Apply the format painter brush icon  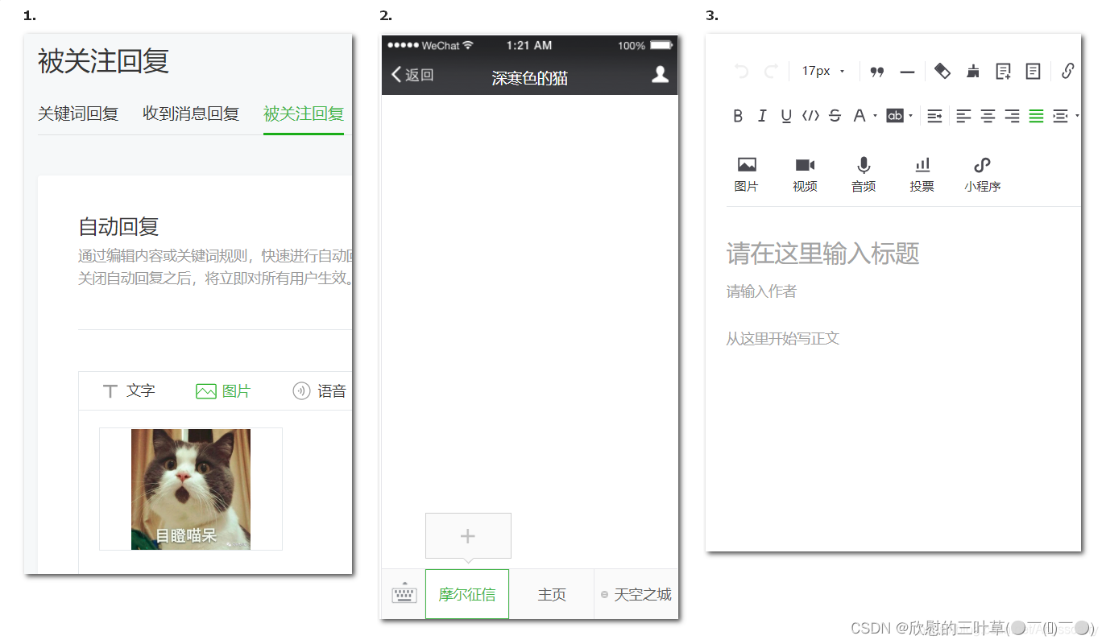972,71
